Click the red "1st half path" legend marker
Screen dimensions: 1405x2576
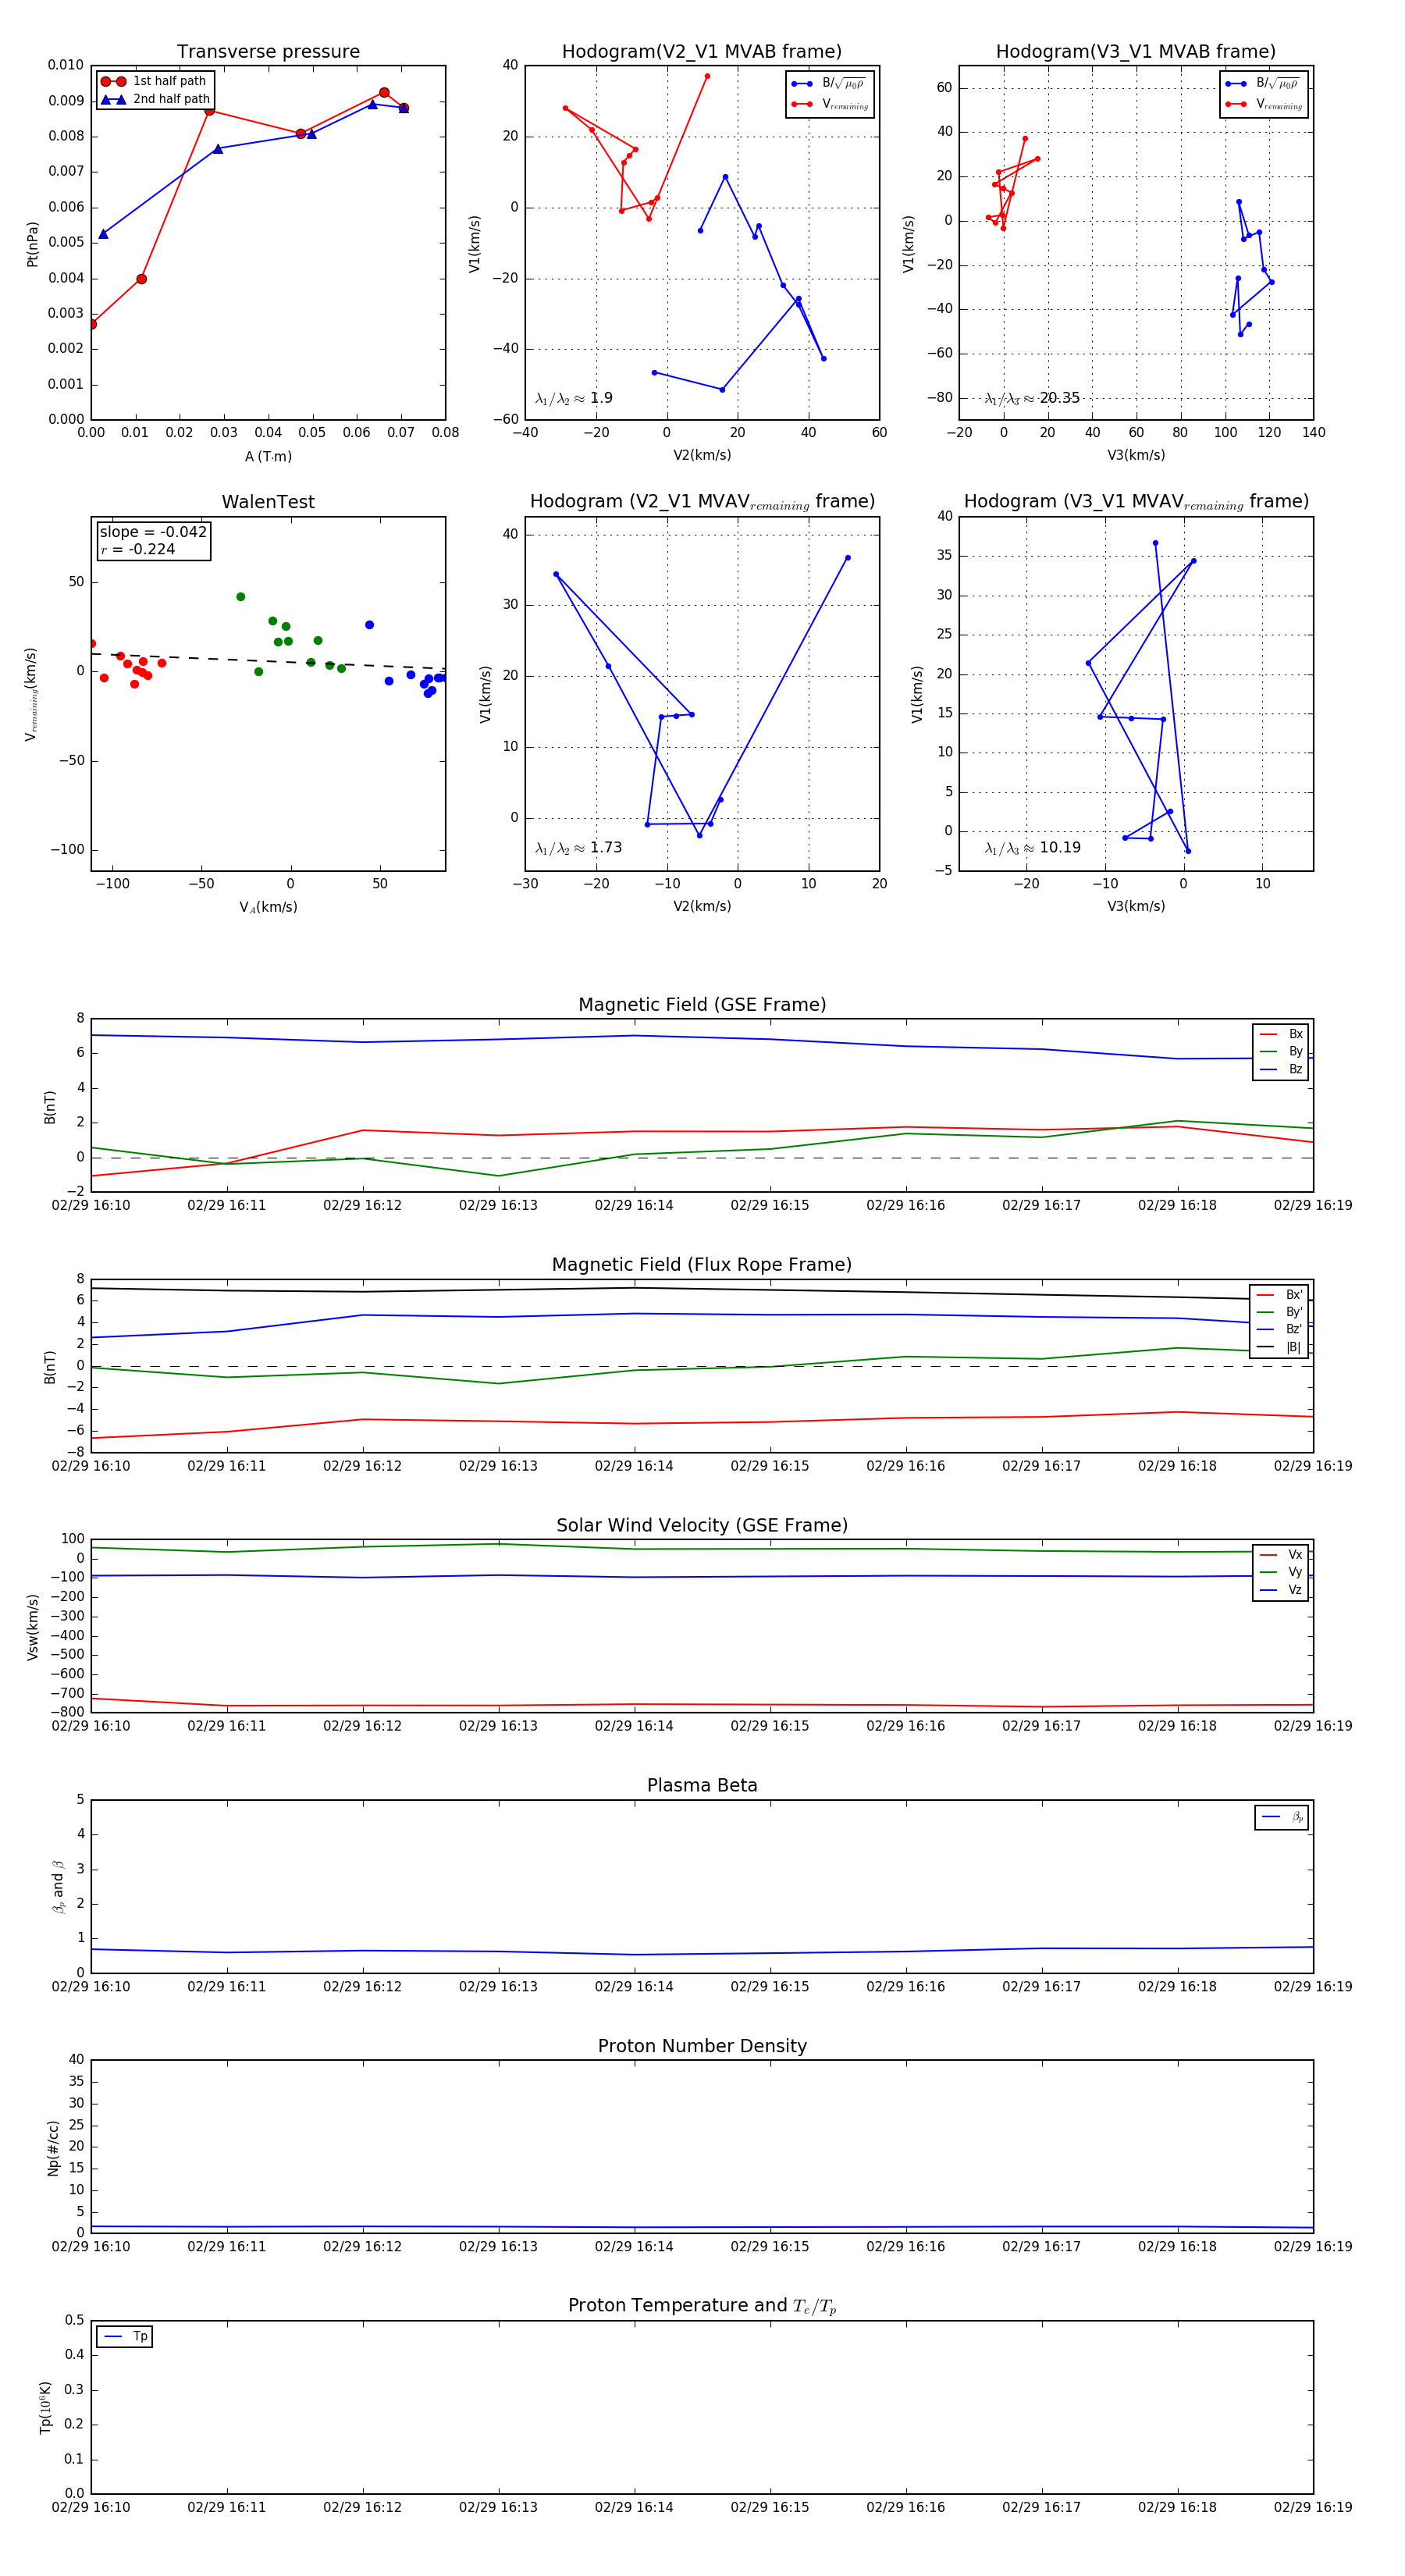(x=113, y=81)
